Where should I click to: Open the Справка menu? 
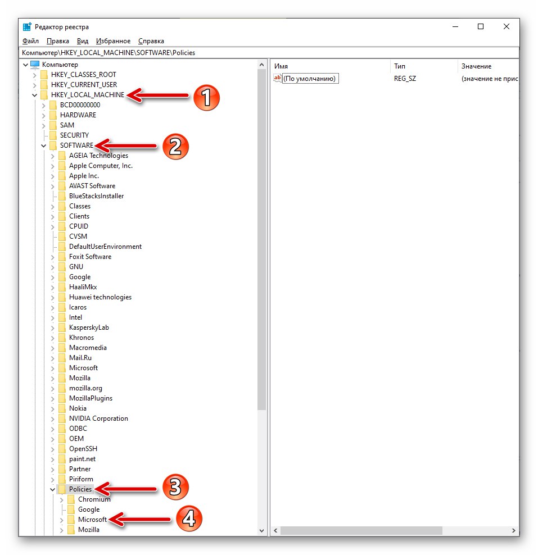(x=151, y=41)
